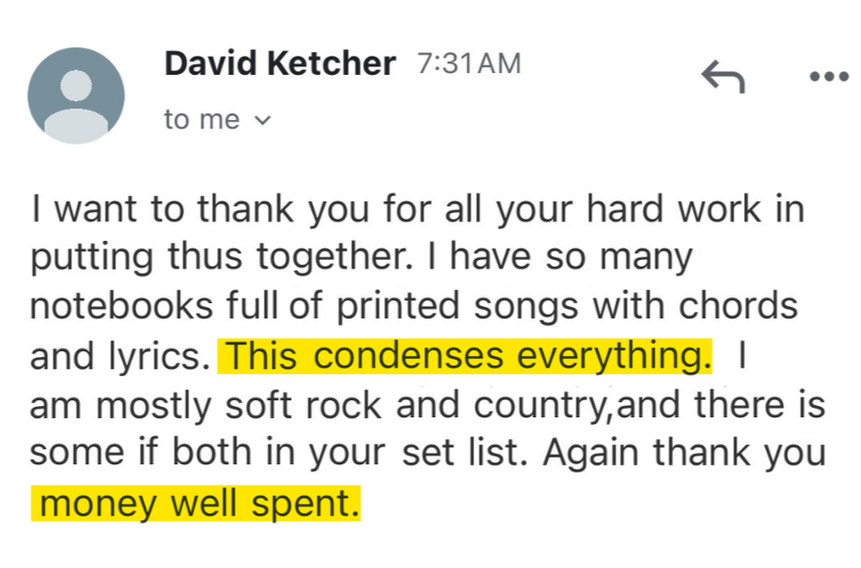Click the phrase 'set list' in email
Viewport: 861px width, 568px height.
[x=460, y=453]
